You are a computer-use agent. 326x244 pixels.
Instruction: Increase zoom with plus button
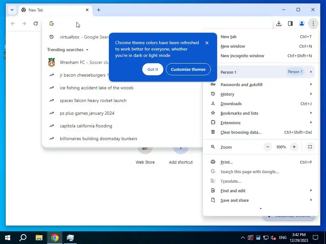click(294, 147)
